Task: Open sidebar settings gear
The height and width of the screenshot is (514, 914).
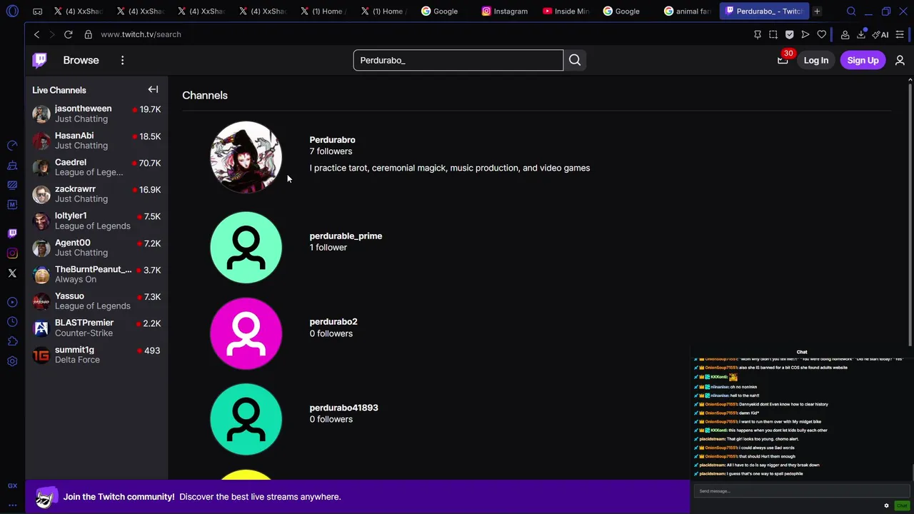Action: pyautogui.click(x=12, y=362)
